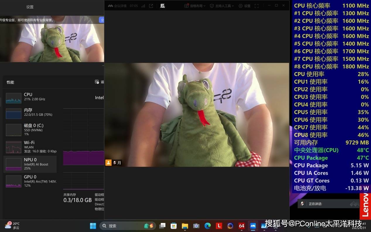
Task: Click the Run new task icon
Action: click(97, 82)
